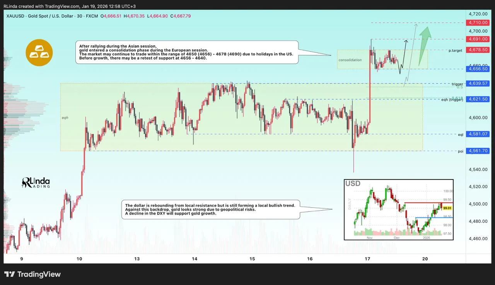Click the yellow 99.01 tag in the USD inset
This screenshot has width=495, height=285.
[x=447, y=208]
